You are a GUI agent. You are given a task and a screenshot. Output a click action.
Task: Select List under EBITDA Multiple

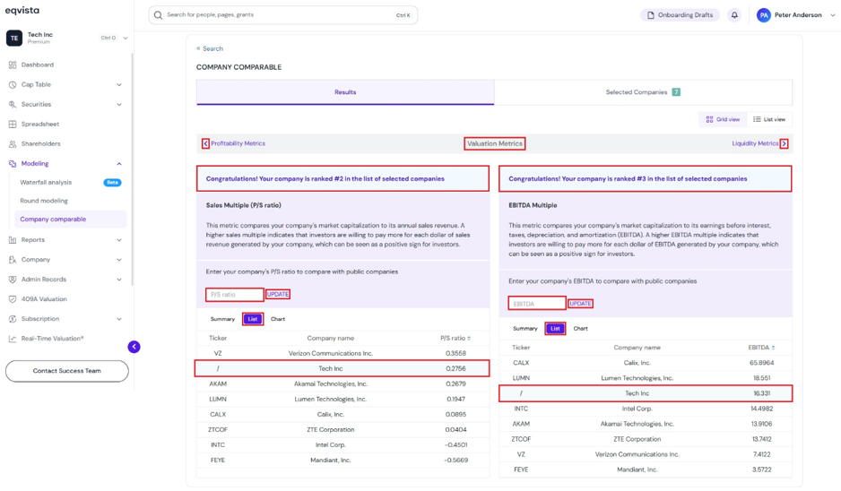(555, 329)
